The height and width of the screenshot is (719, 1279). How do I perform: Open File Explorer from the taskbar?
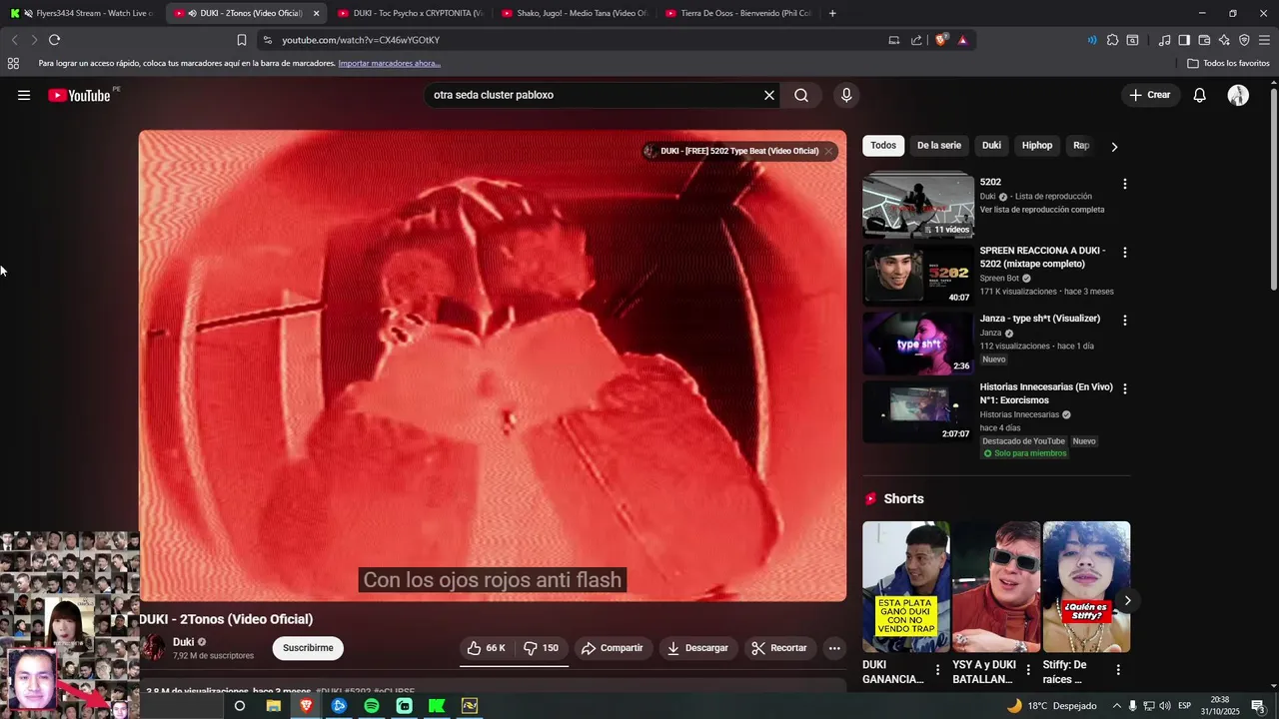coord(273,706)
